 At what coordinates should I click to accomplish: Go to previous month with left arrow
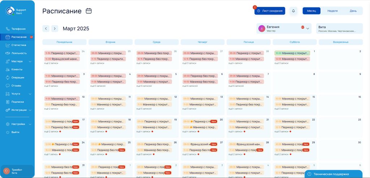(46, 29)
